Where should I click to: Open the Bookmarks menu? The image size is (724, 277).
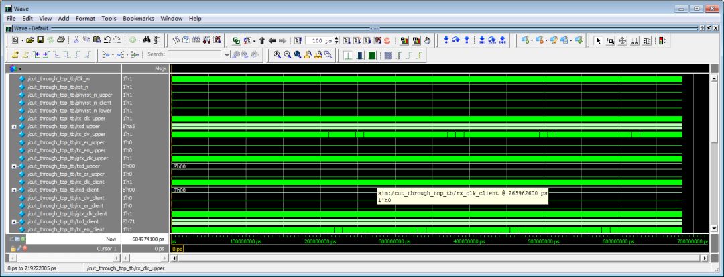click(x=139, y=19)
